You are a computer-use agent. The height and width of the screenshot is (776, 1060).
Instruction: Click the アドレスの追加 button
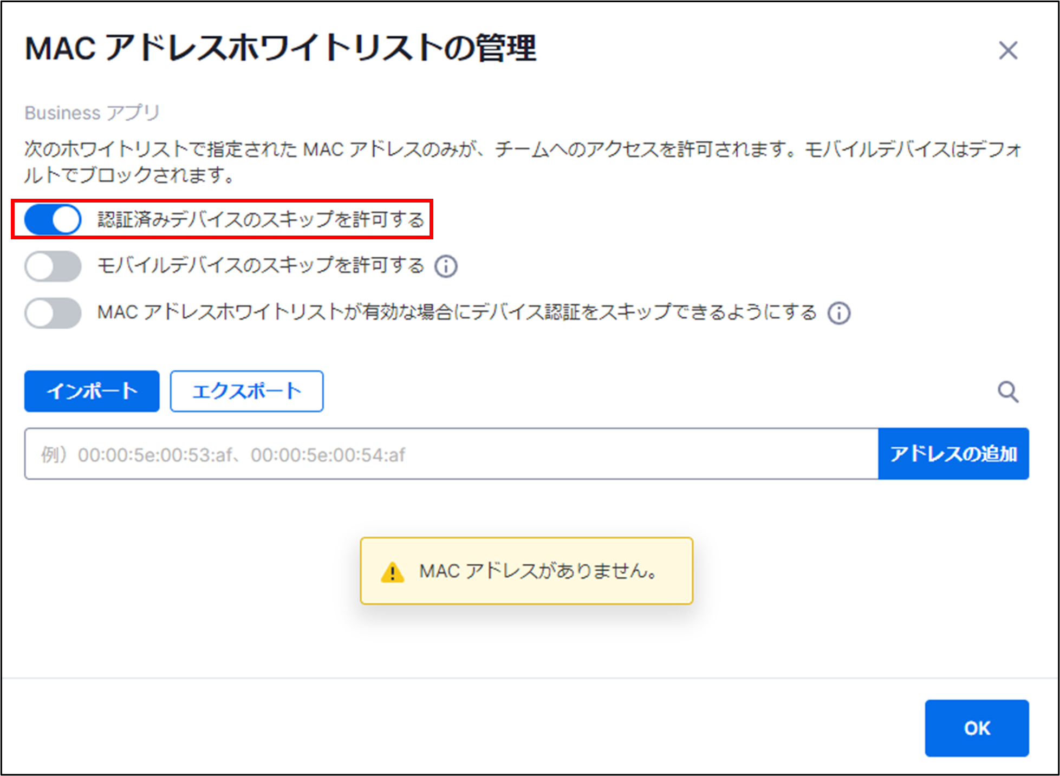953,454
